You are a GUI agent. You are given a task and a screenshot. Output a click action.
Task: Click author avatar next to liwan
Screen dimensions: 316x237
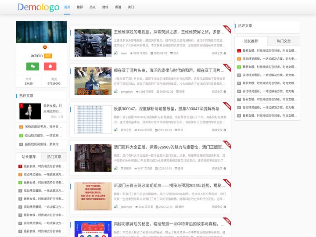tap(116, 53)
